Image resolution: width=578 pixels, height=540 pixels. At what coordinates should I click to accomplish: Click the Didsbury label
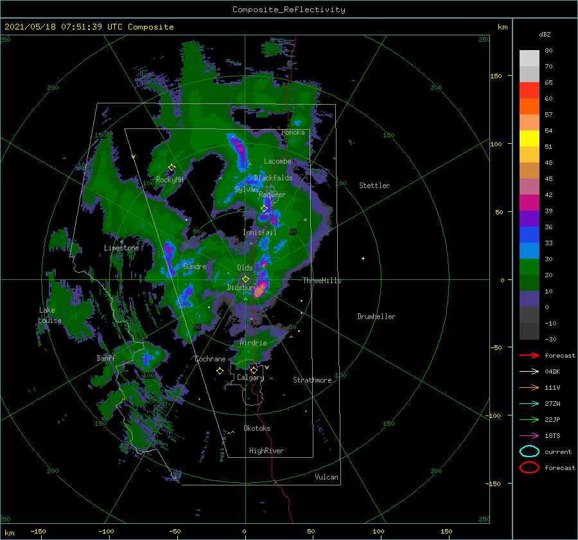[242, 288]
